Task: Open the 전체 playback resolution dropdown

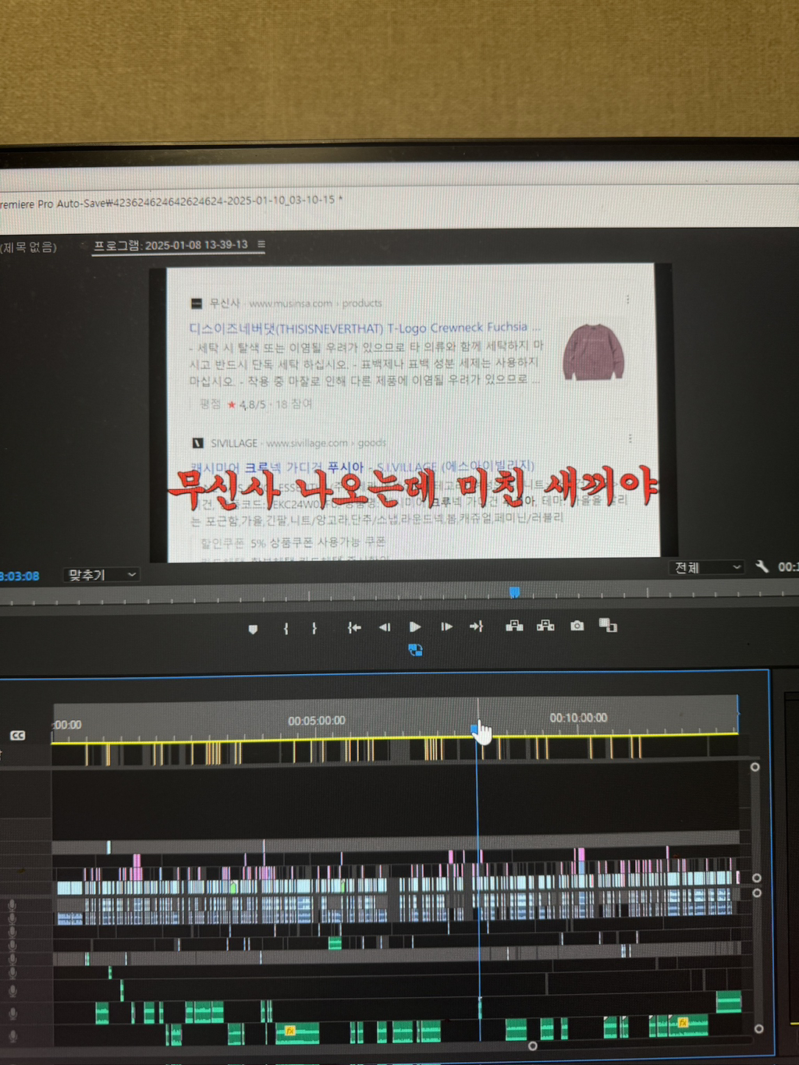Action: coord(707,567)
